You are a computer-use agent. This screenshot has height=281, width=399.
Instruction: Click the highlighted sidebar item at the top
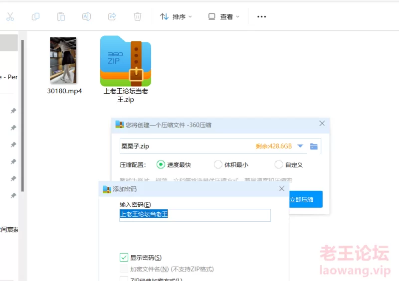tap(8, 43)
